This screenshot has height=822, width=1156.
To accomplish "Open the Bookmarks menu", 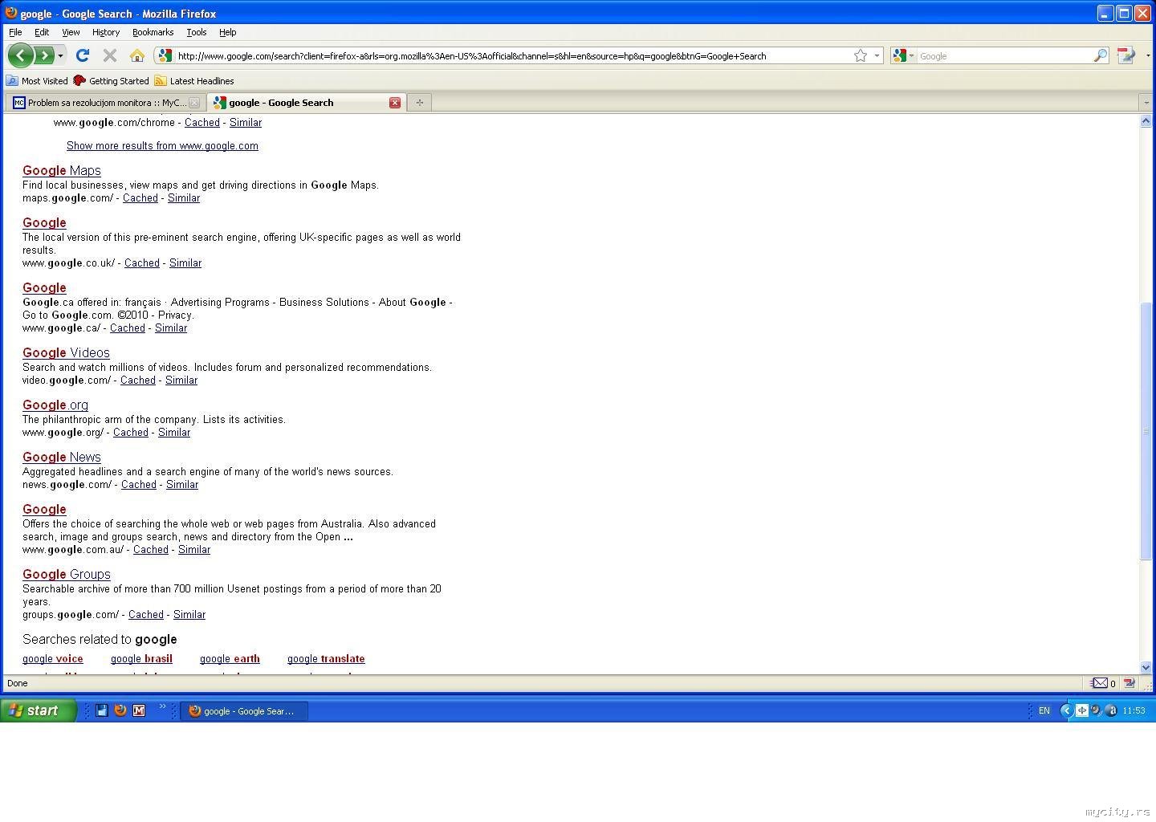I will (x=153, y=32).
